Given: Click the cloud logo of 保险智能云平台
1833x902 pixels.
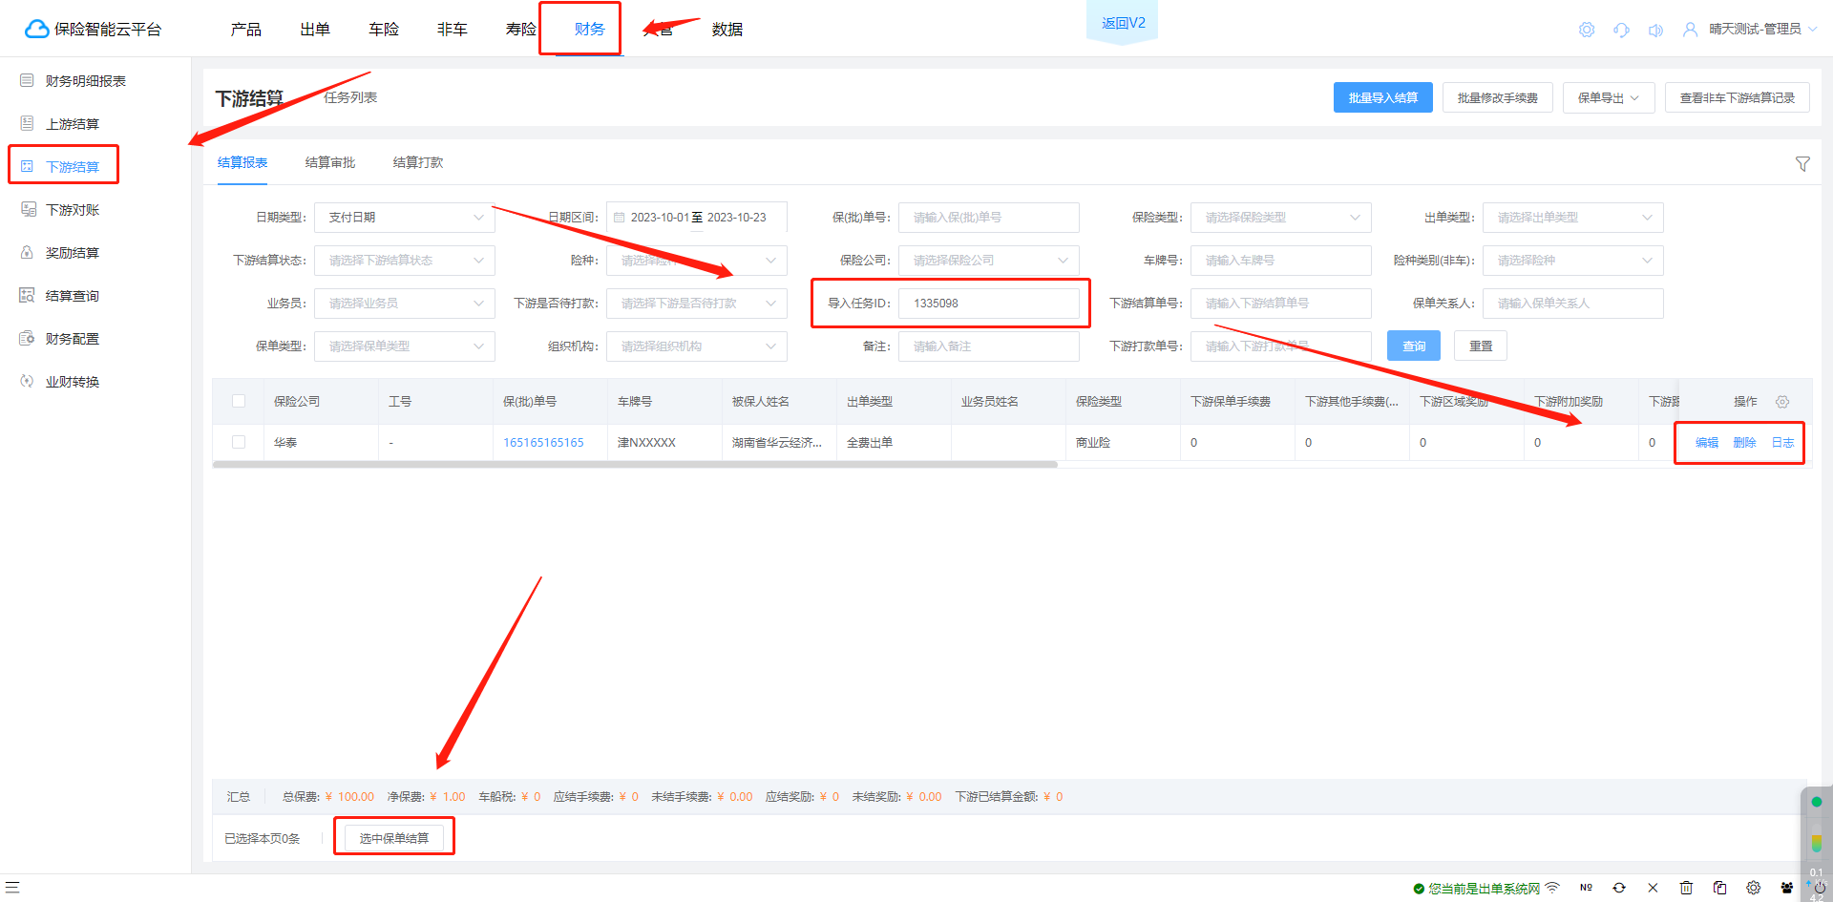Looking at the screenshot, I should tap(37, 29).
